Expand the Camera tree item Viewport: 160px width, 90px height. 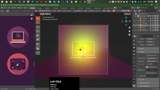[x=138, y=18]
